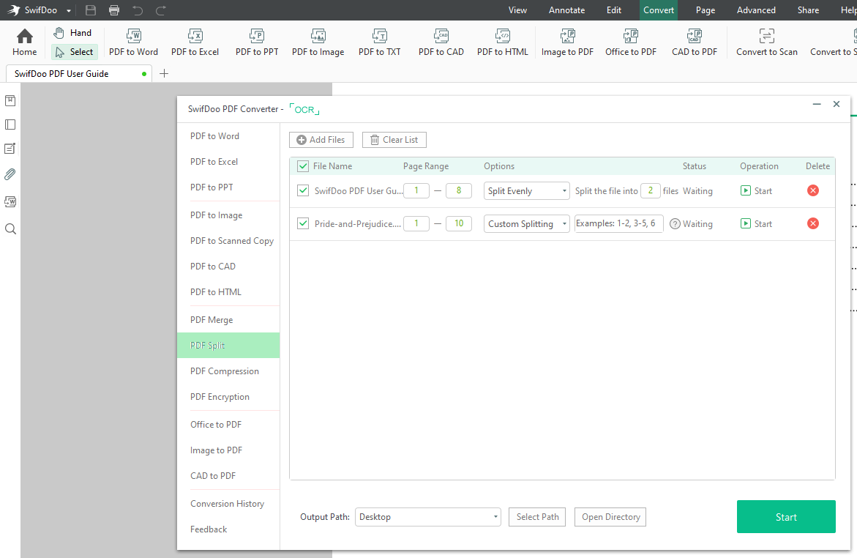857x558 pixels.
Task: Click the Save icon in title bar
Action: point(91,10)
